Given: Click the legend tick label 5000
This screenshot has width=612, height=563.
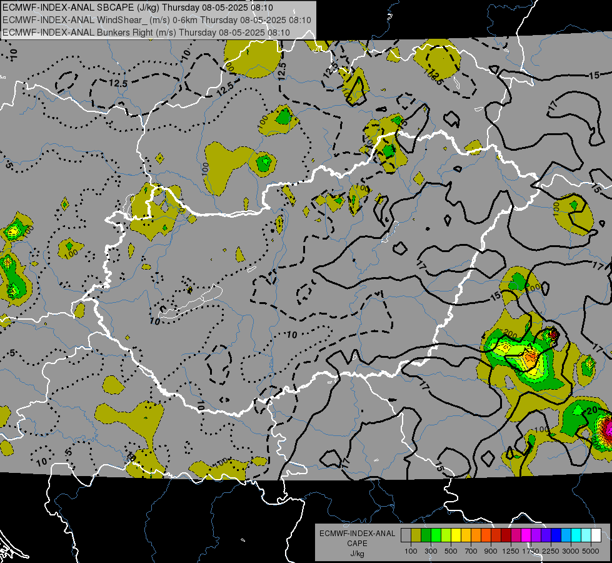Looking at the screenshot, I should [591, 551].
